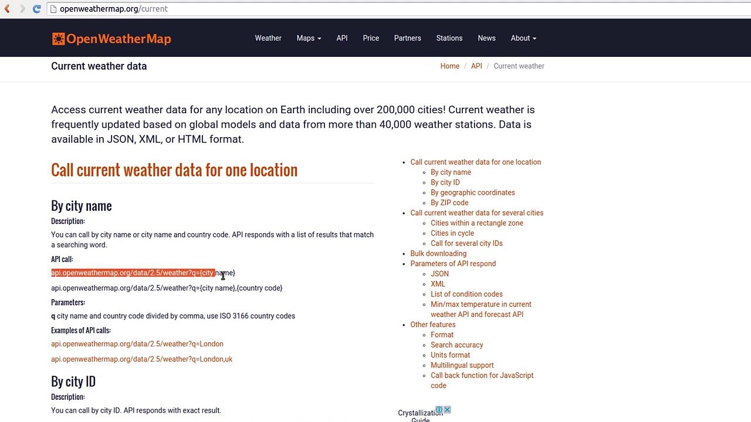Click the orange 'Call current weather data for one location' heading
Image resolution: width=751 pixels, height=422 pixels.
(x=174, y=170)
